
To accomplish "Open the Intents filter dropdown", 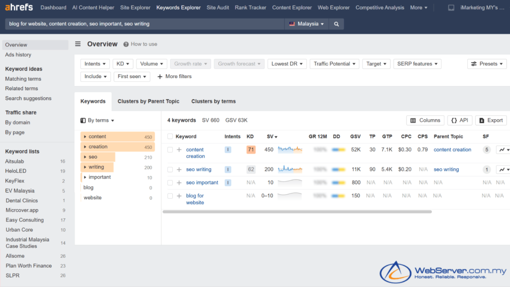I will click(x=95, y=64).
